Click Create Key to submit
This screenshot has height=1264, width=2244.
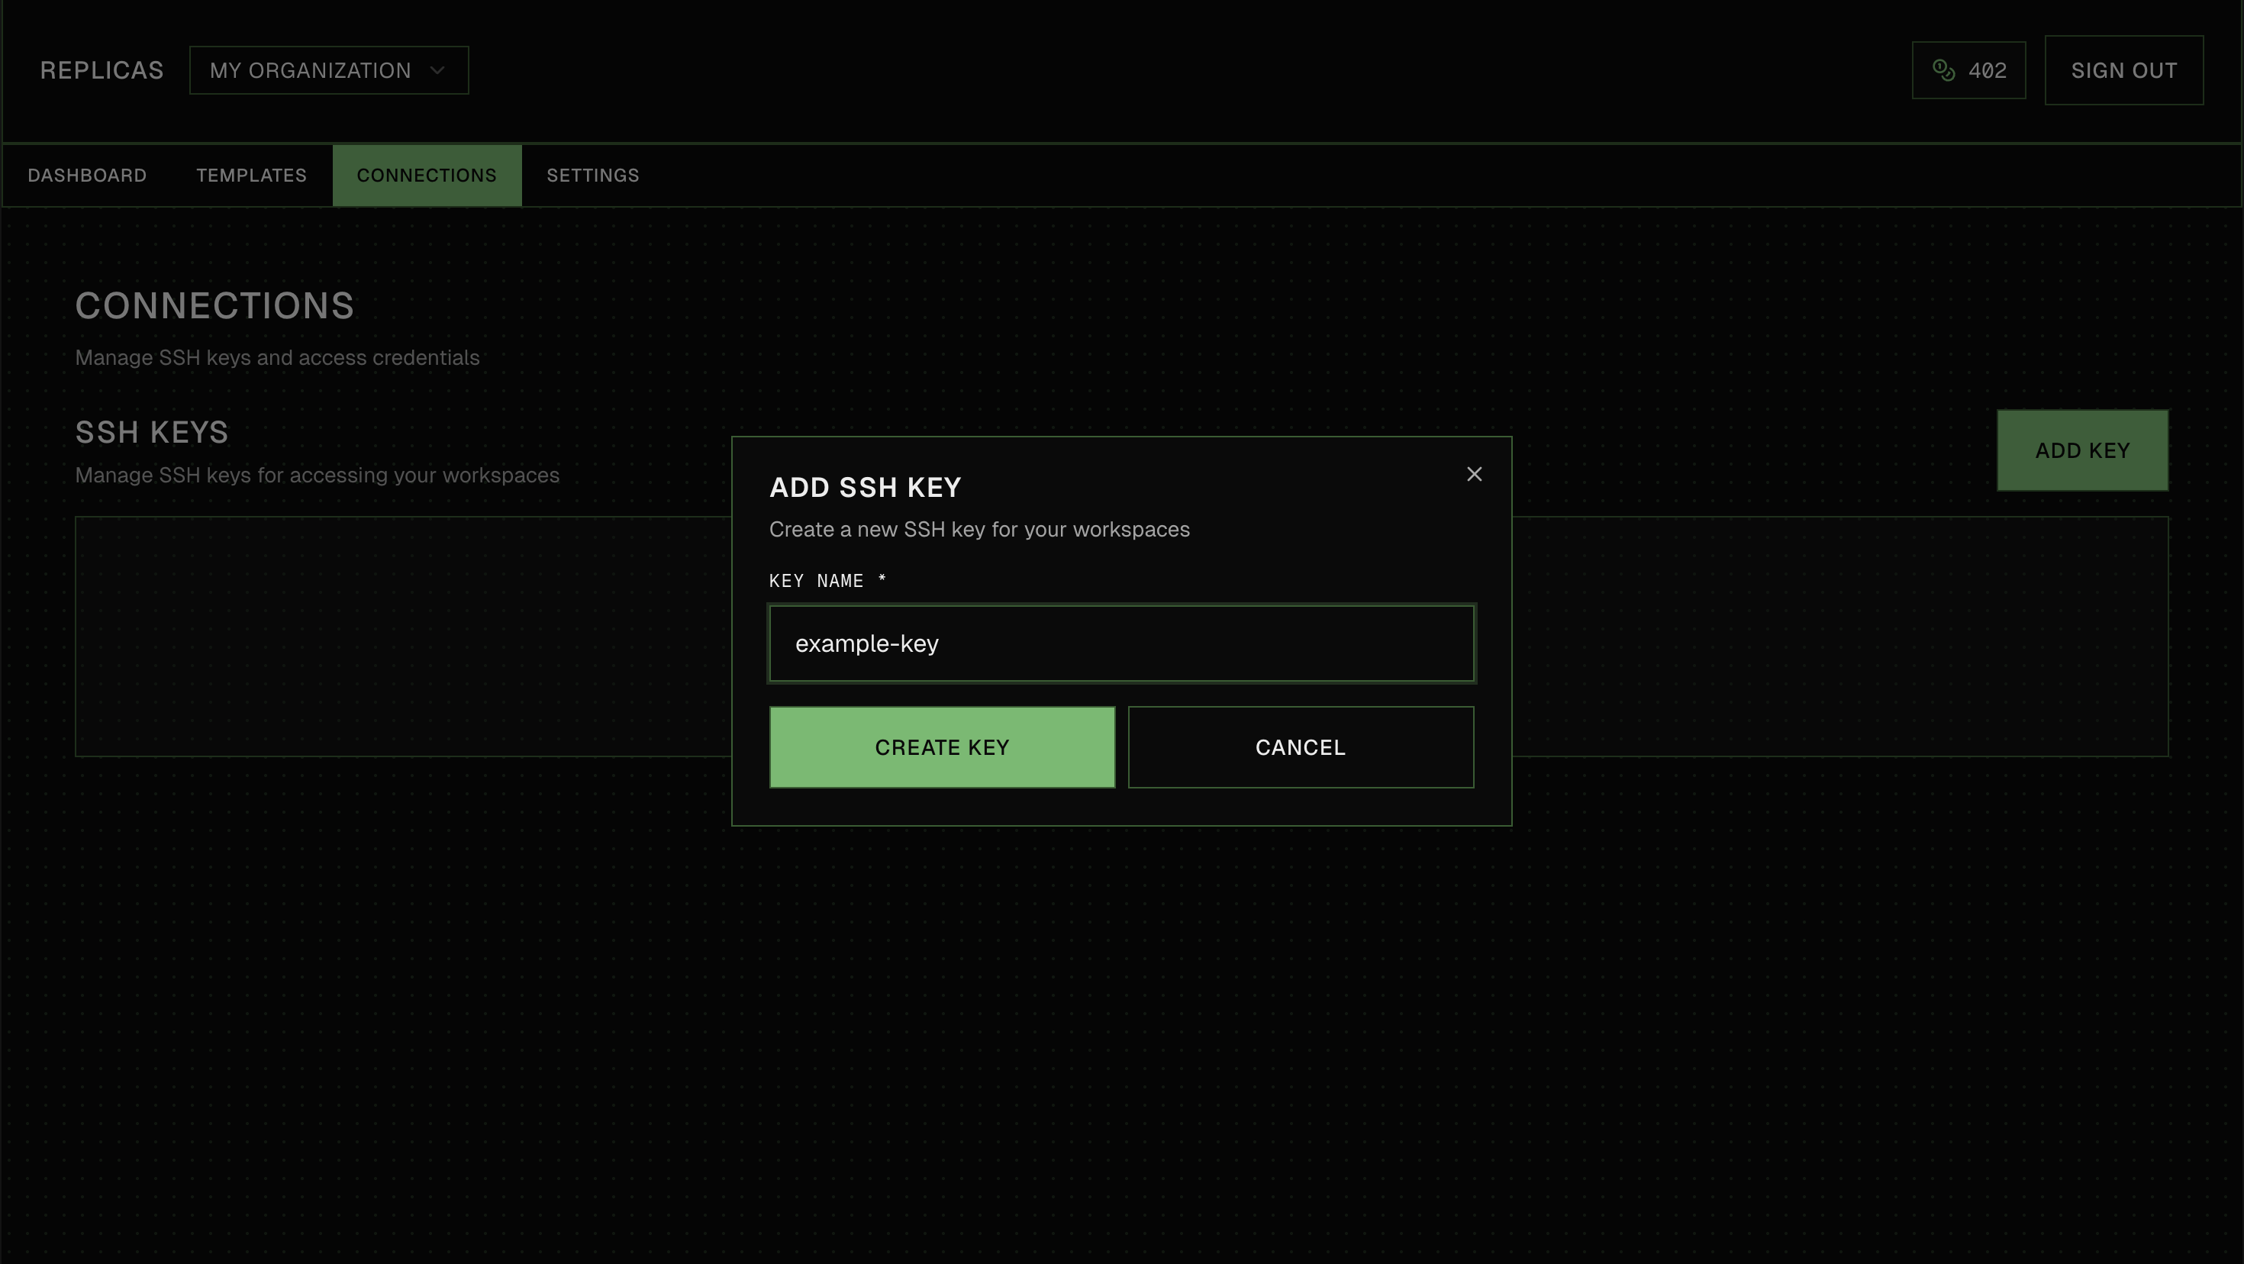coord(942,747)
